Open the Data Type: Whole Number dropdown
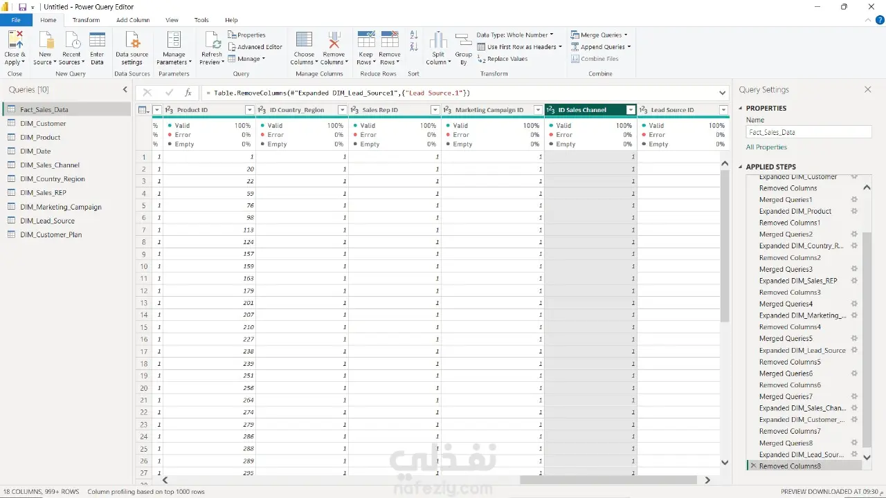Viewport: 886px width, 498px height. click(x=515, y=35)
